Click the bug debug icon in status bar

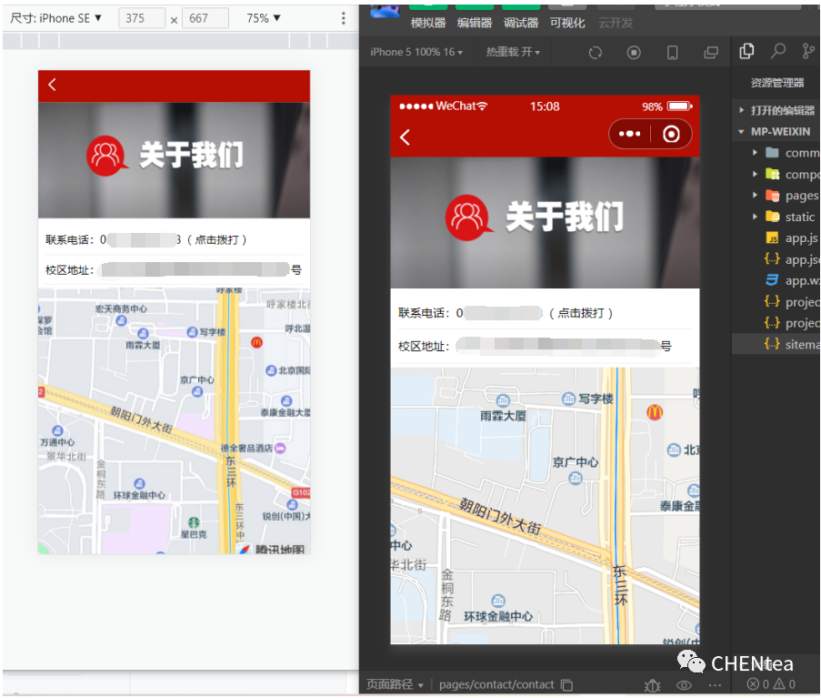[652, 685]
